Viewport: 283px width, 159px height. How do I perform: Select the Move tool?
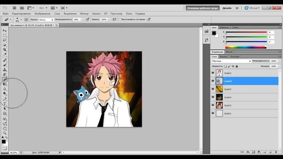[5, 30]
